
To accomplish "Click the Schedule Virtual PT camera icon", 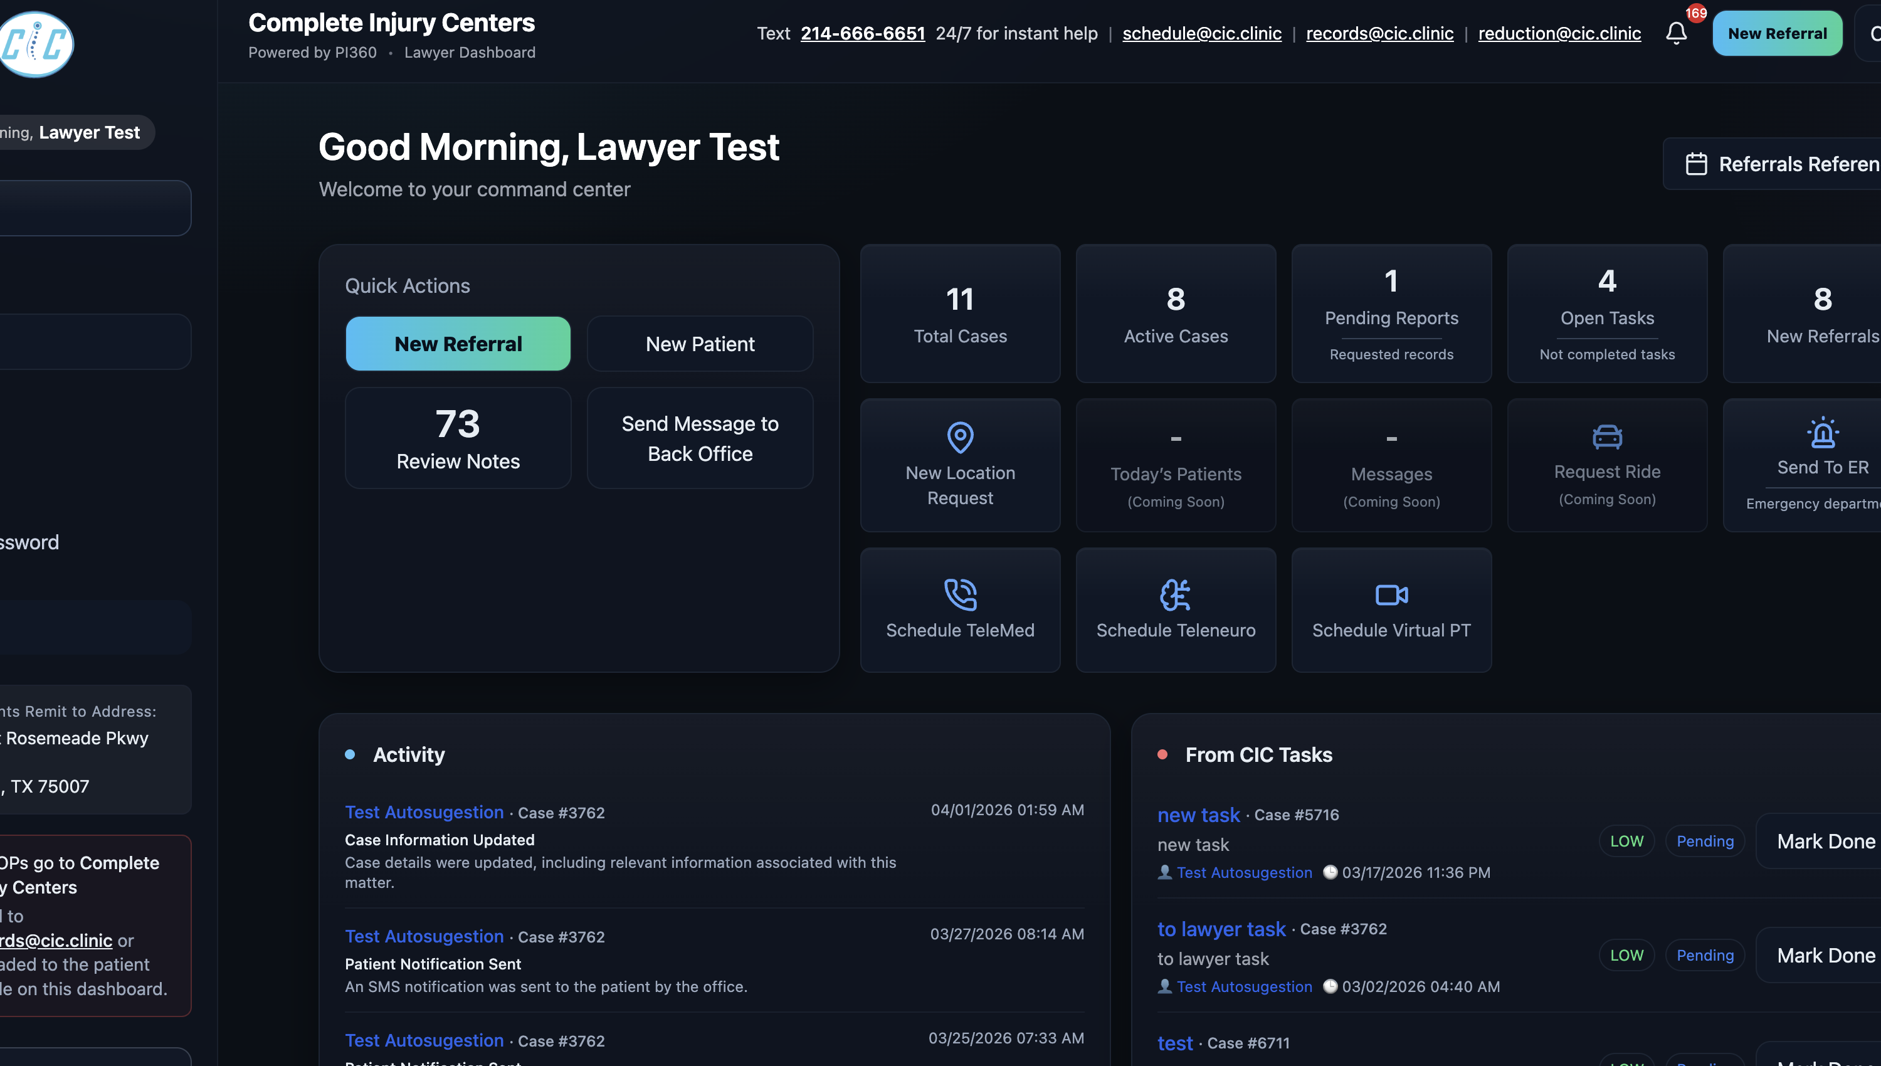I will pyautogui.click(x=1391, y=594).
